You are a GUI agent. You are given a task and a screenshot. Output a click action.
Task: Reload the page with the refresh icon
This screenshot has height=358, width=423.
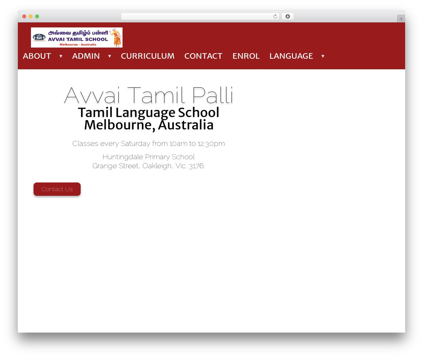275,17
